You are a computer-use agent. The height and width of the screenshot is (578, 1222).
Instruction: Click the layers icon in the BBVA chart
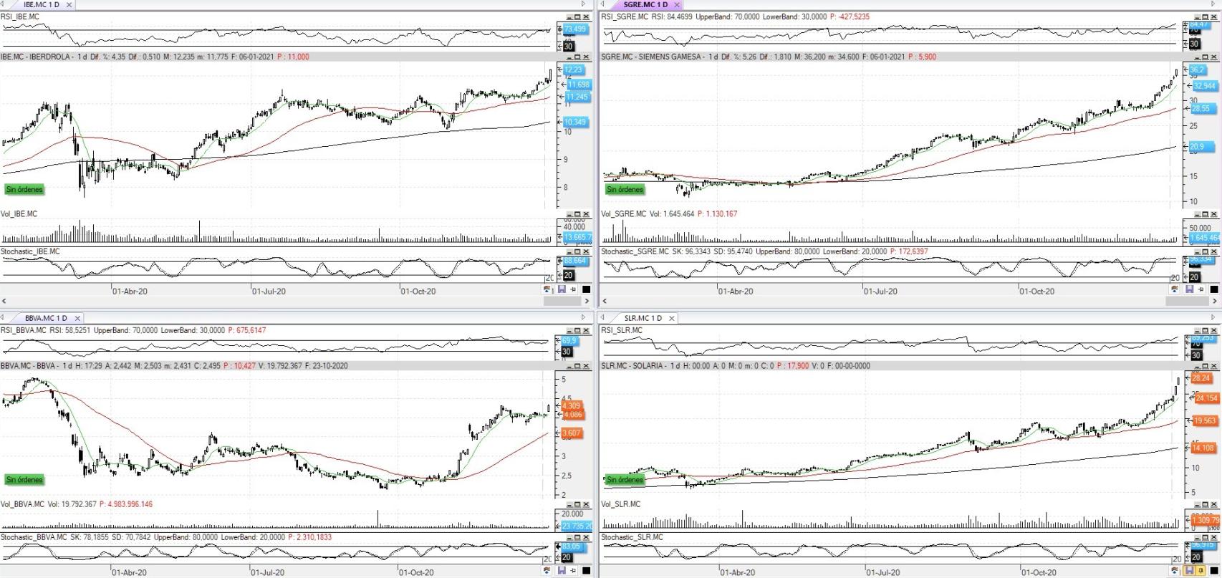547,571
